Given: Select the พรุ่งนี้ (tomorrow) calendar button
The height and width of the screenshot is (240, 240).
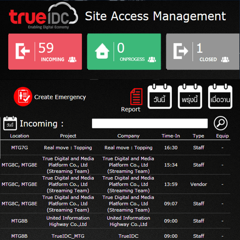Looking at the screenshot, I should [190, 96].
